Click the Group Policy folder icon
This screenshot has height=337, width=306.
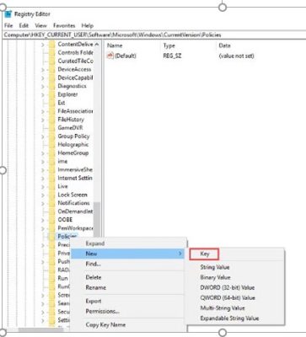tap(52, 136)
